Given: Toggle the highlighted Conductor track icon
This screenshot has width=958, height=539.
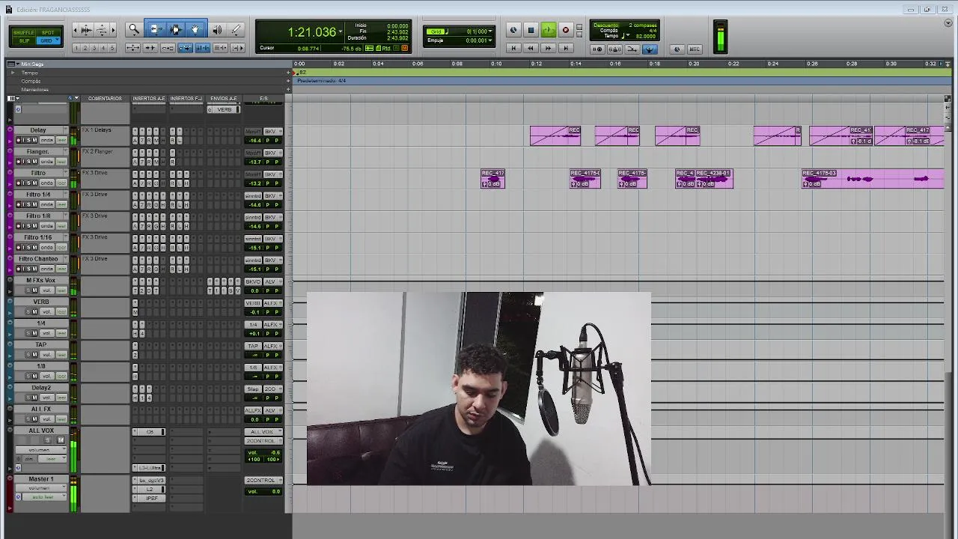Looking at the screenshot, I should [649, 49].
